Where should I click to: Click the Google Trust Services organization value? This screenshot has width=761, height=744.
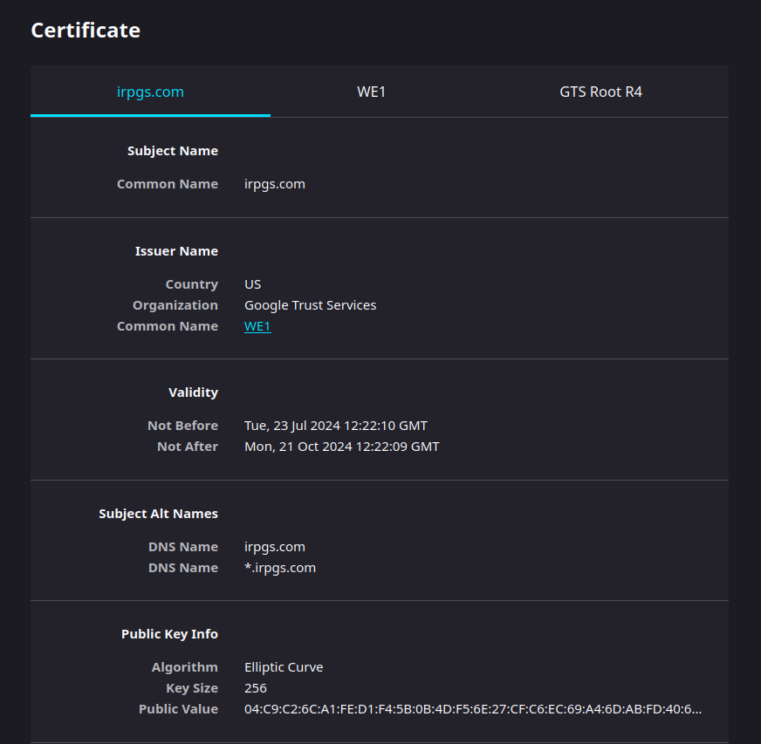(311, 305)
